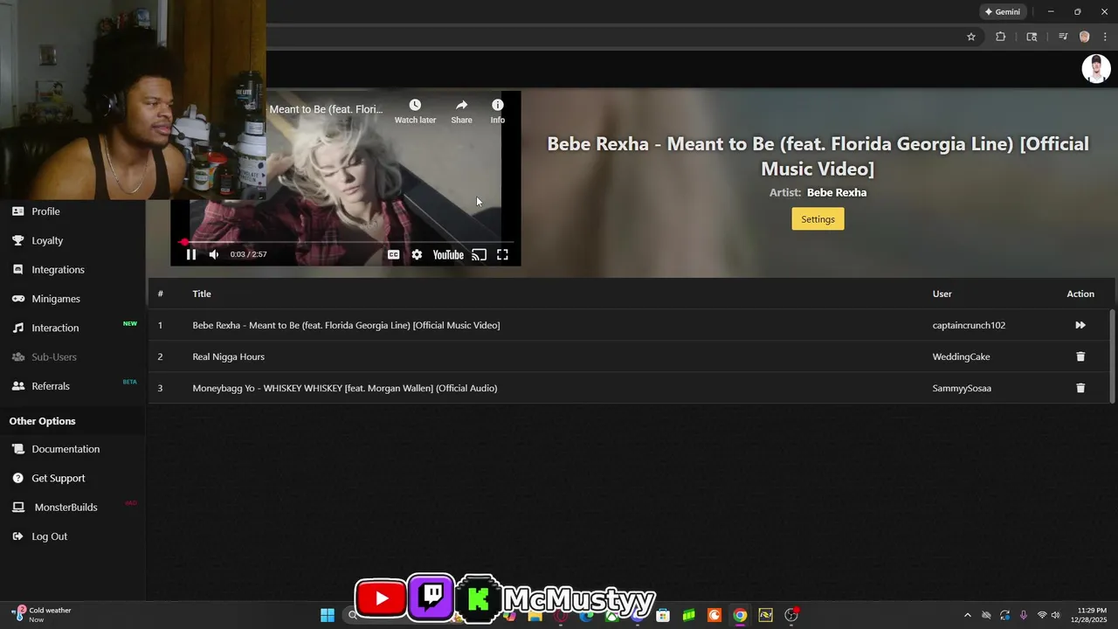Open the Profile sidebar item
Screen dimensions: 1118x629
click(45, 211)
